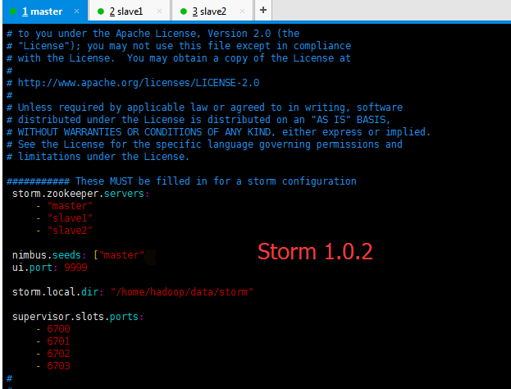Click the 6700 slot port
511x389 pixels.
(58, 328)
